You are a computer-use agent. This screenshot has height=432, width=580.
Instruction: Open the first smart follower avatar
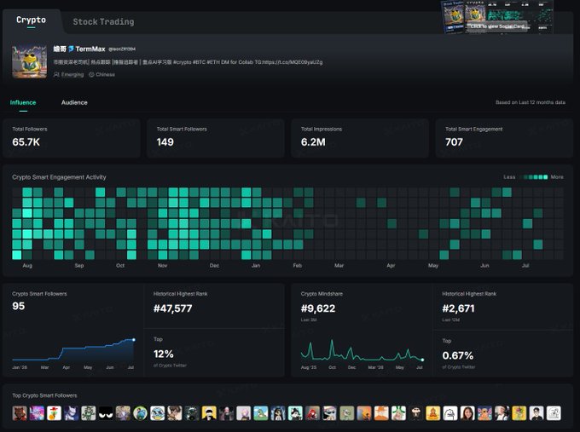click(20, 413)
